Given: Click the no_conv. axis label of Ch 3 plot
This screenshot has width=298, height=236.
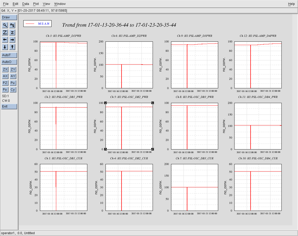Looking at the screenshot, I should tap(29, 65).
